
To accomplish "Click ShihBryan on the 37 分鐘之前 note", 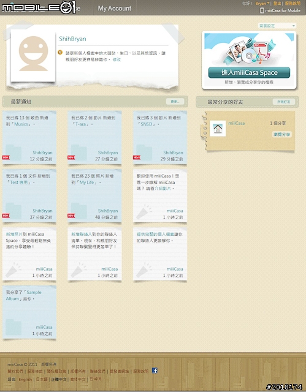I will [42, 211].
